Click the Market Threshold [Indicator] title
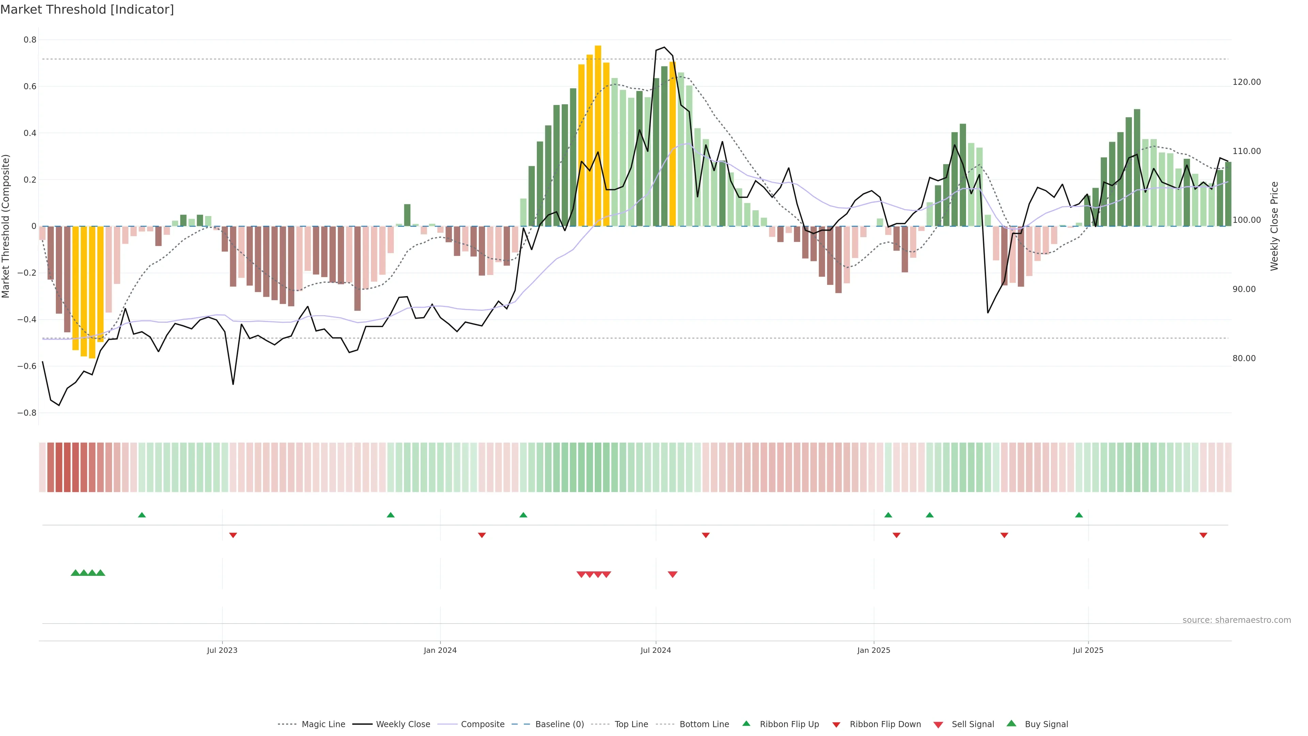 coord(87,10)
